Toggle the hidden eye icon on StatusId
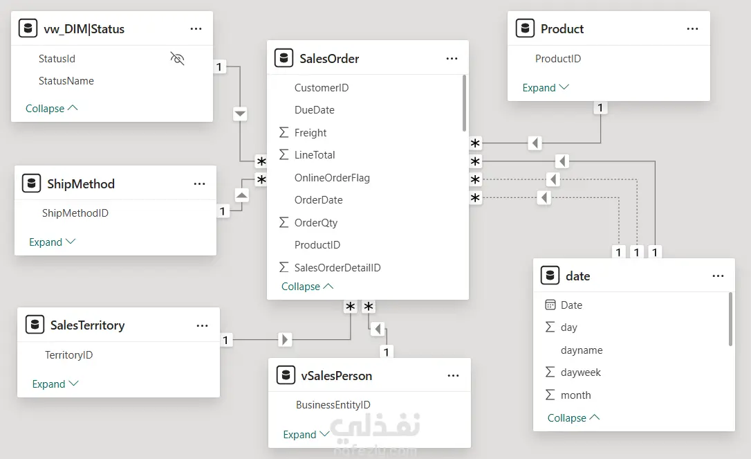This screenshot has width=751, height=459. [177, 59]
